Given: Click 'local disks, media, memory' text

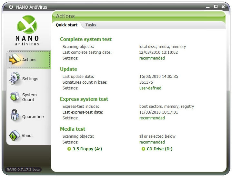Looking at the screenshot, I should point(162,46).
